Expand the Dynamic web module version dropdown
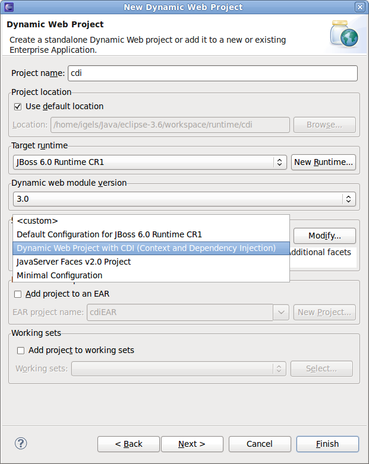The image size is (369, 464). (x=184, y=199)
